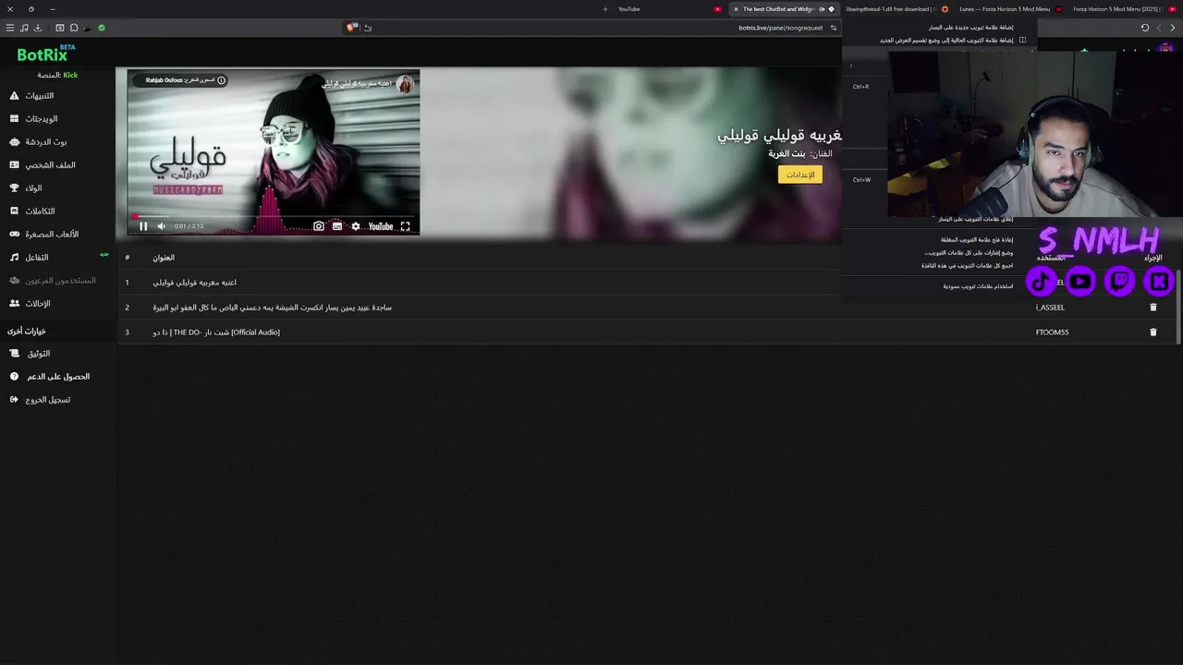Click the botrix.live/panel/songrequest address bar
This screenshot has height=665, width=1183.
pos(781,28)
